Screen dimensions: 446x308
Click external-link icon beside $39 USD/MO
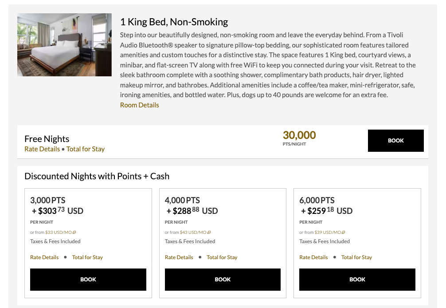tap(342, 232)
